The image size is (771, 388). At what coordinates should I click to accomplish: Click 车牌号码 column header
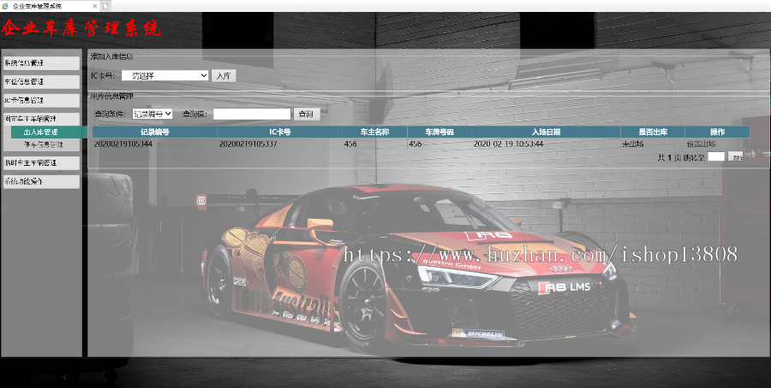(x=439, y=132)
